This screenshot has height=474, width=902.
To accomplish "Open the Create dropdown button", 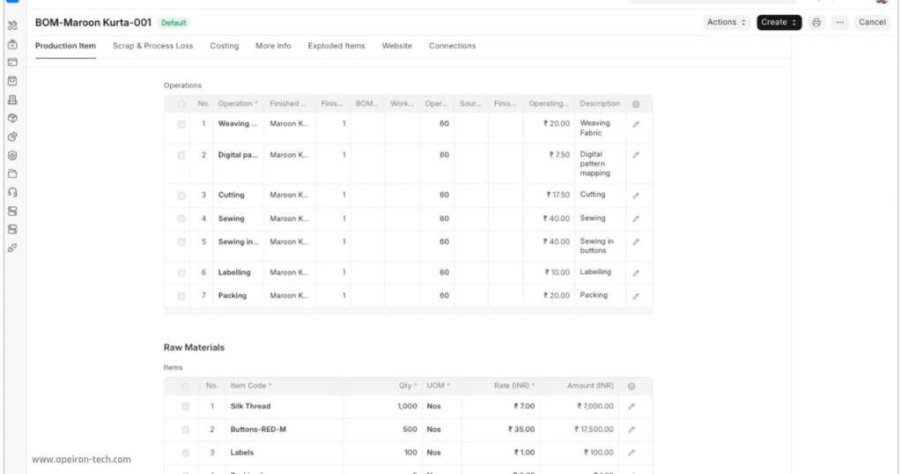I will [779, 22].
